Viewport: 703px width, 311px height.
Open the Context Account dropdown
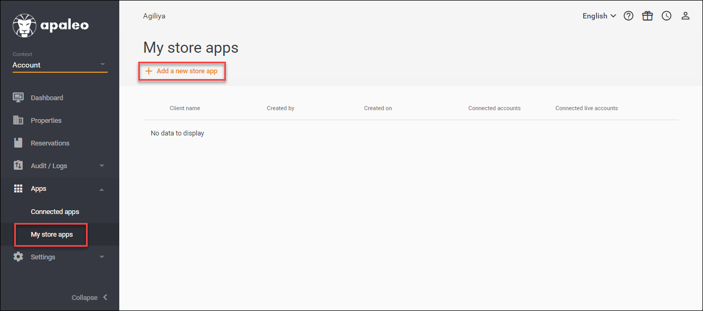(x=60, y=65)
